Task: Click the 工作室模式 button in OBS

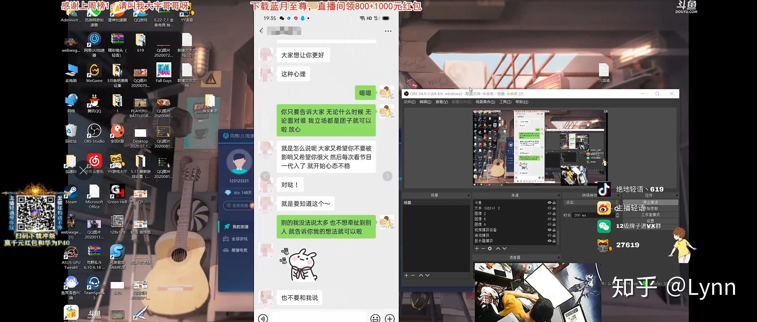Action: 650,215
